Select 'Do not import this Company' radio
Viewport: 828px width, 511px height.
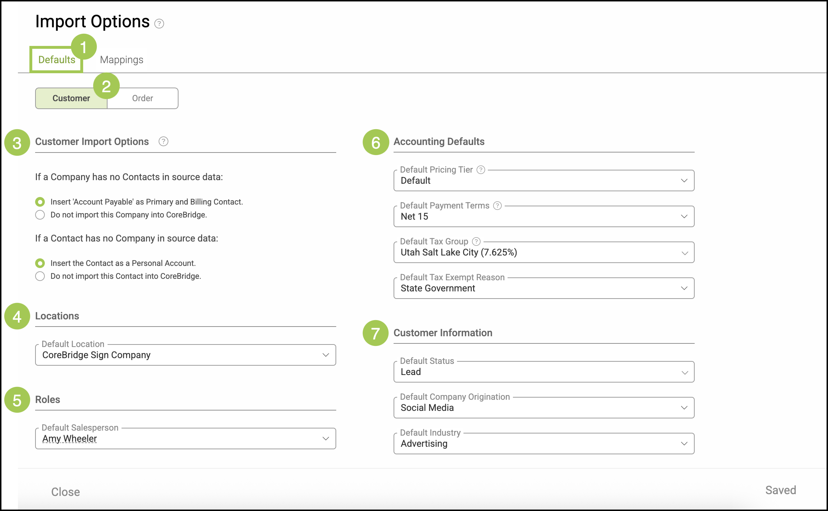click(40, 215)
